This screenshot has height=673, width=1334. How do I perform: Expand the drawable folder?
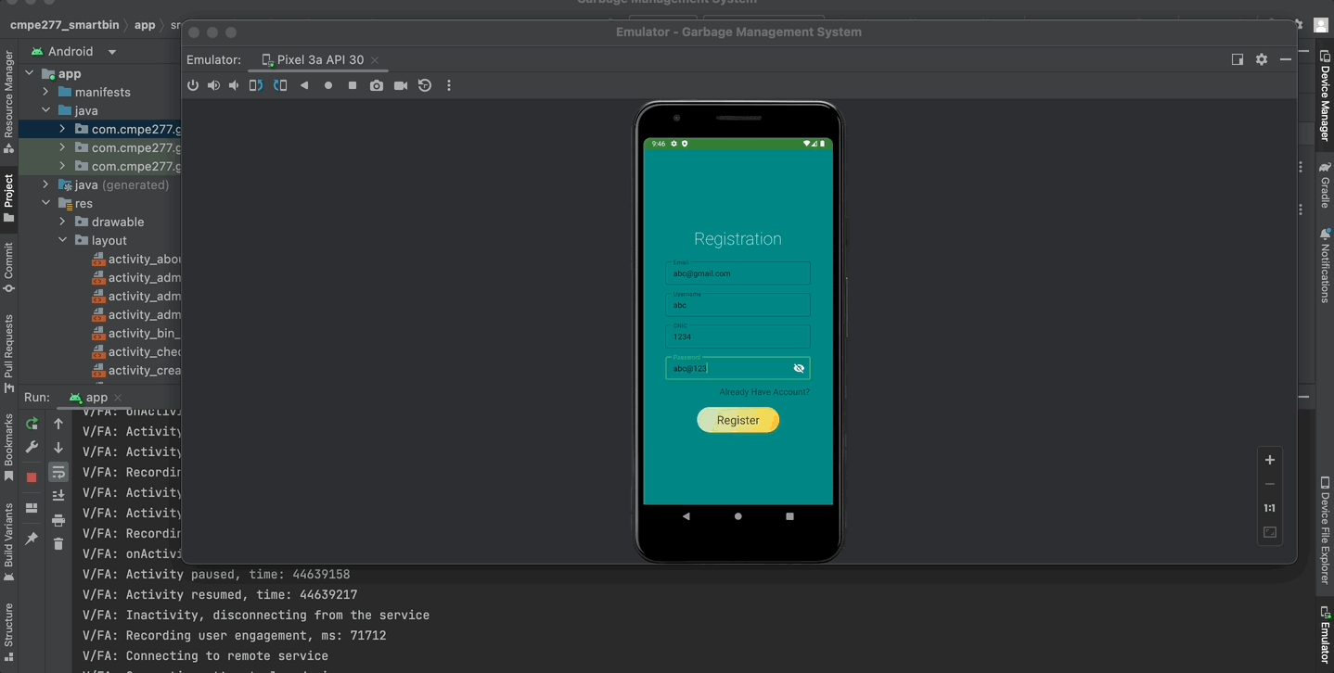pos(62,222)
